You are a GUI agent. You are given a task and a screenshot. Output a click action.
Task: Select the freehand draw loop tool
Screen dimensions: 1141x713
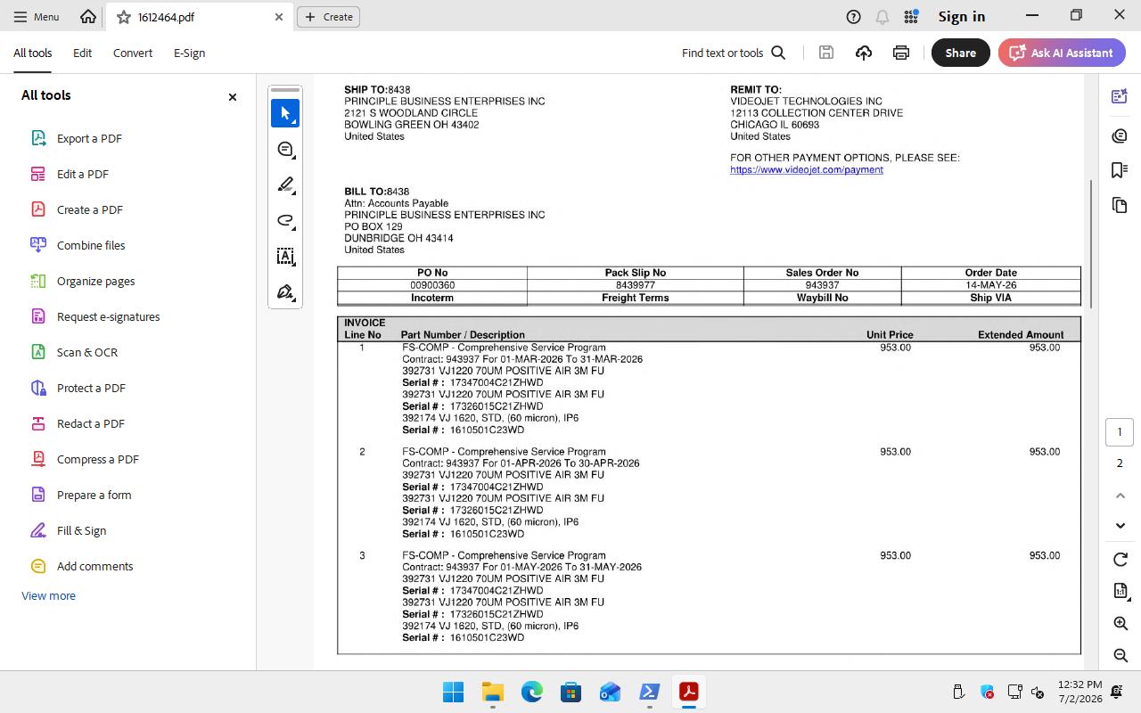[285, 220]
